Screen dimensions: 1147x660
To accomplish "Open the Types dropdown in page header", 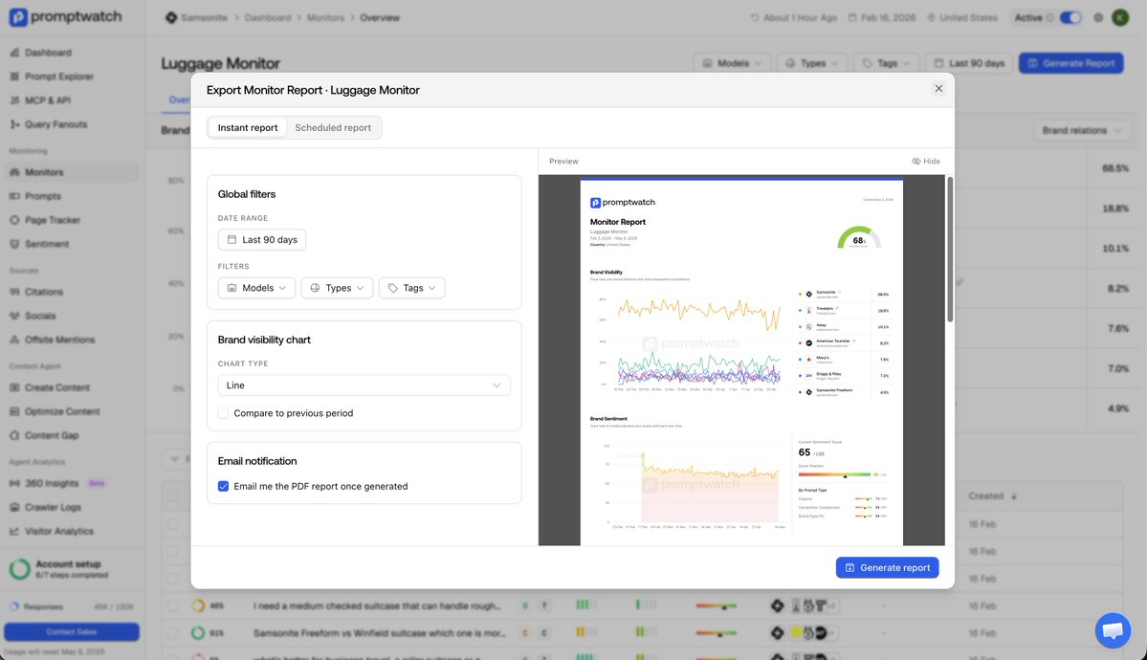I will [812, 64].
